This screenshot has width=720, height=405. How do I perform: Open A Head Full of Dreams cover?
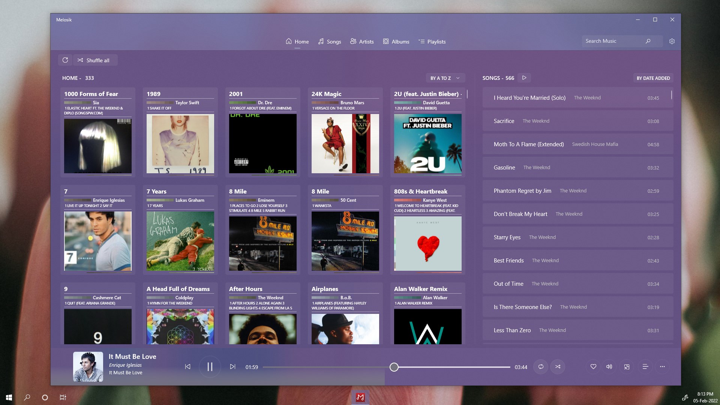180,327
